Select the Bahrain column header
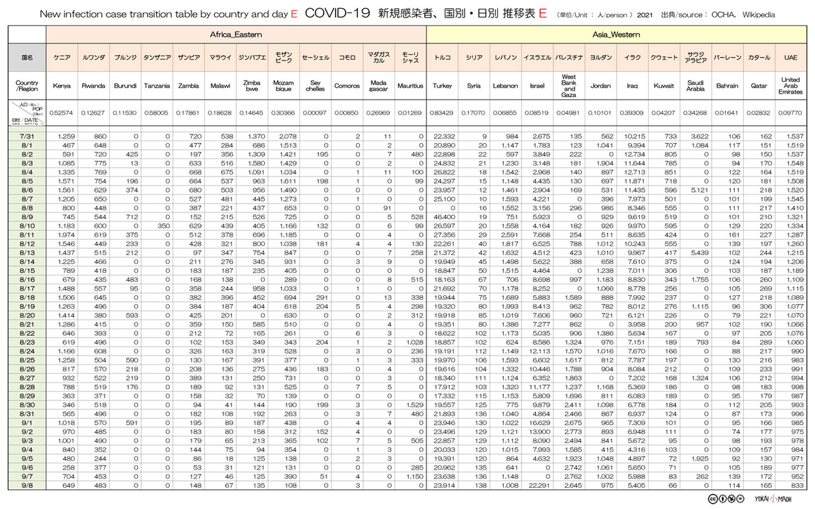Image resolution: width=815 pixels, height=509 pixels. (x=727, y=86)
